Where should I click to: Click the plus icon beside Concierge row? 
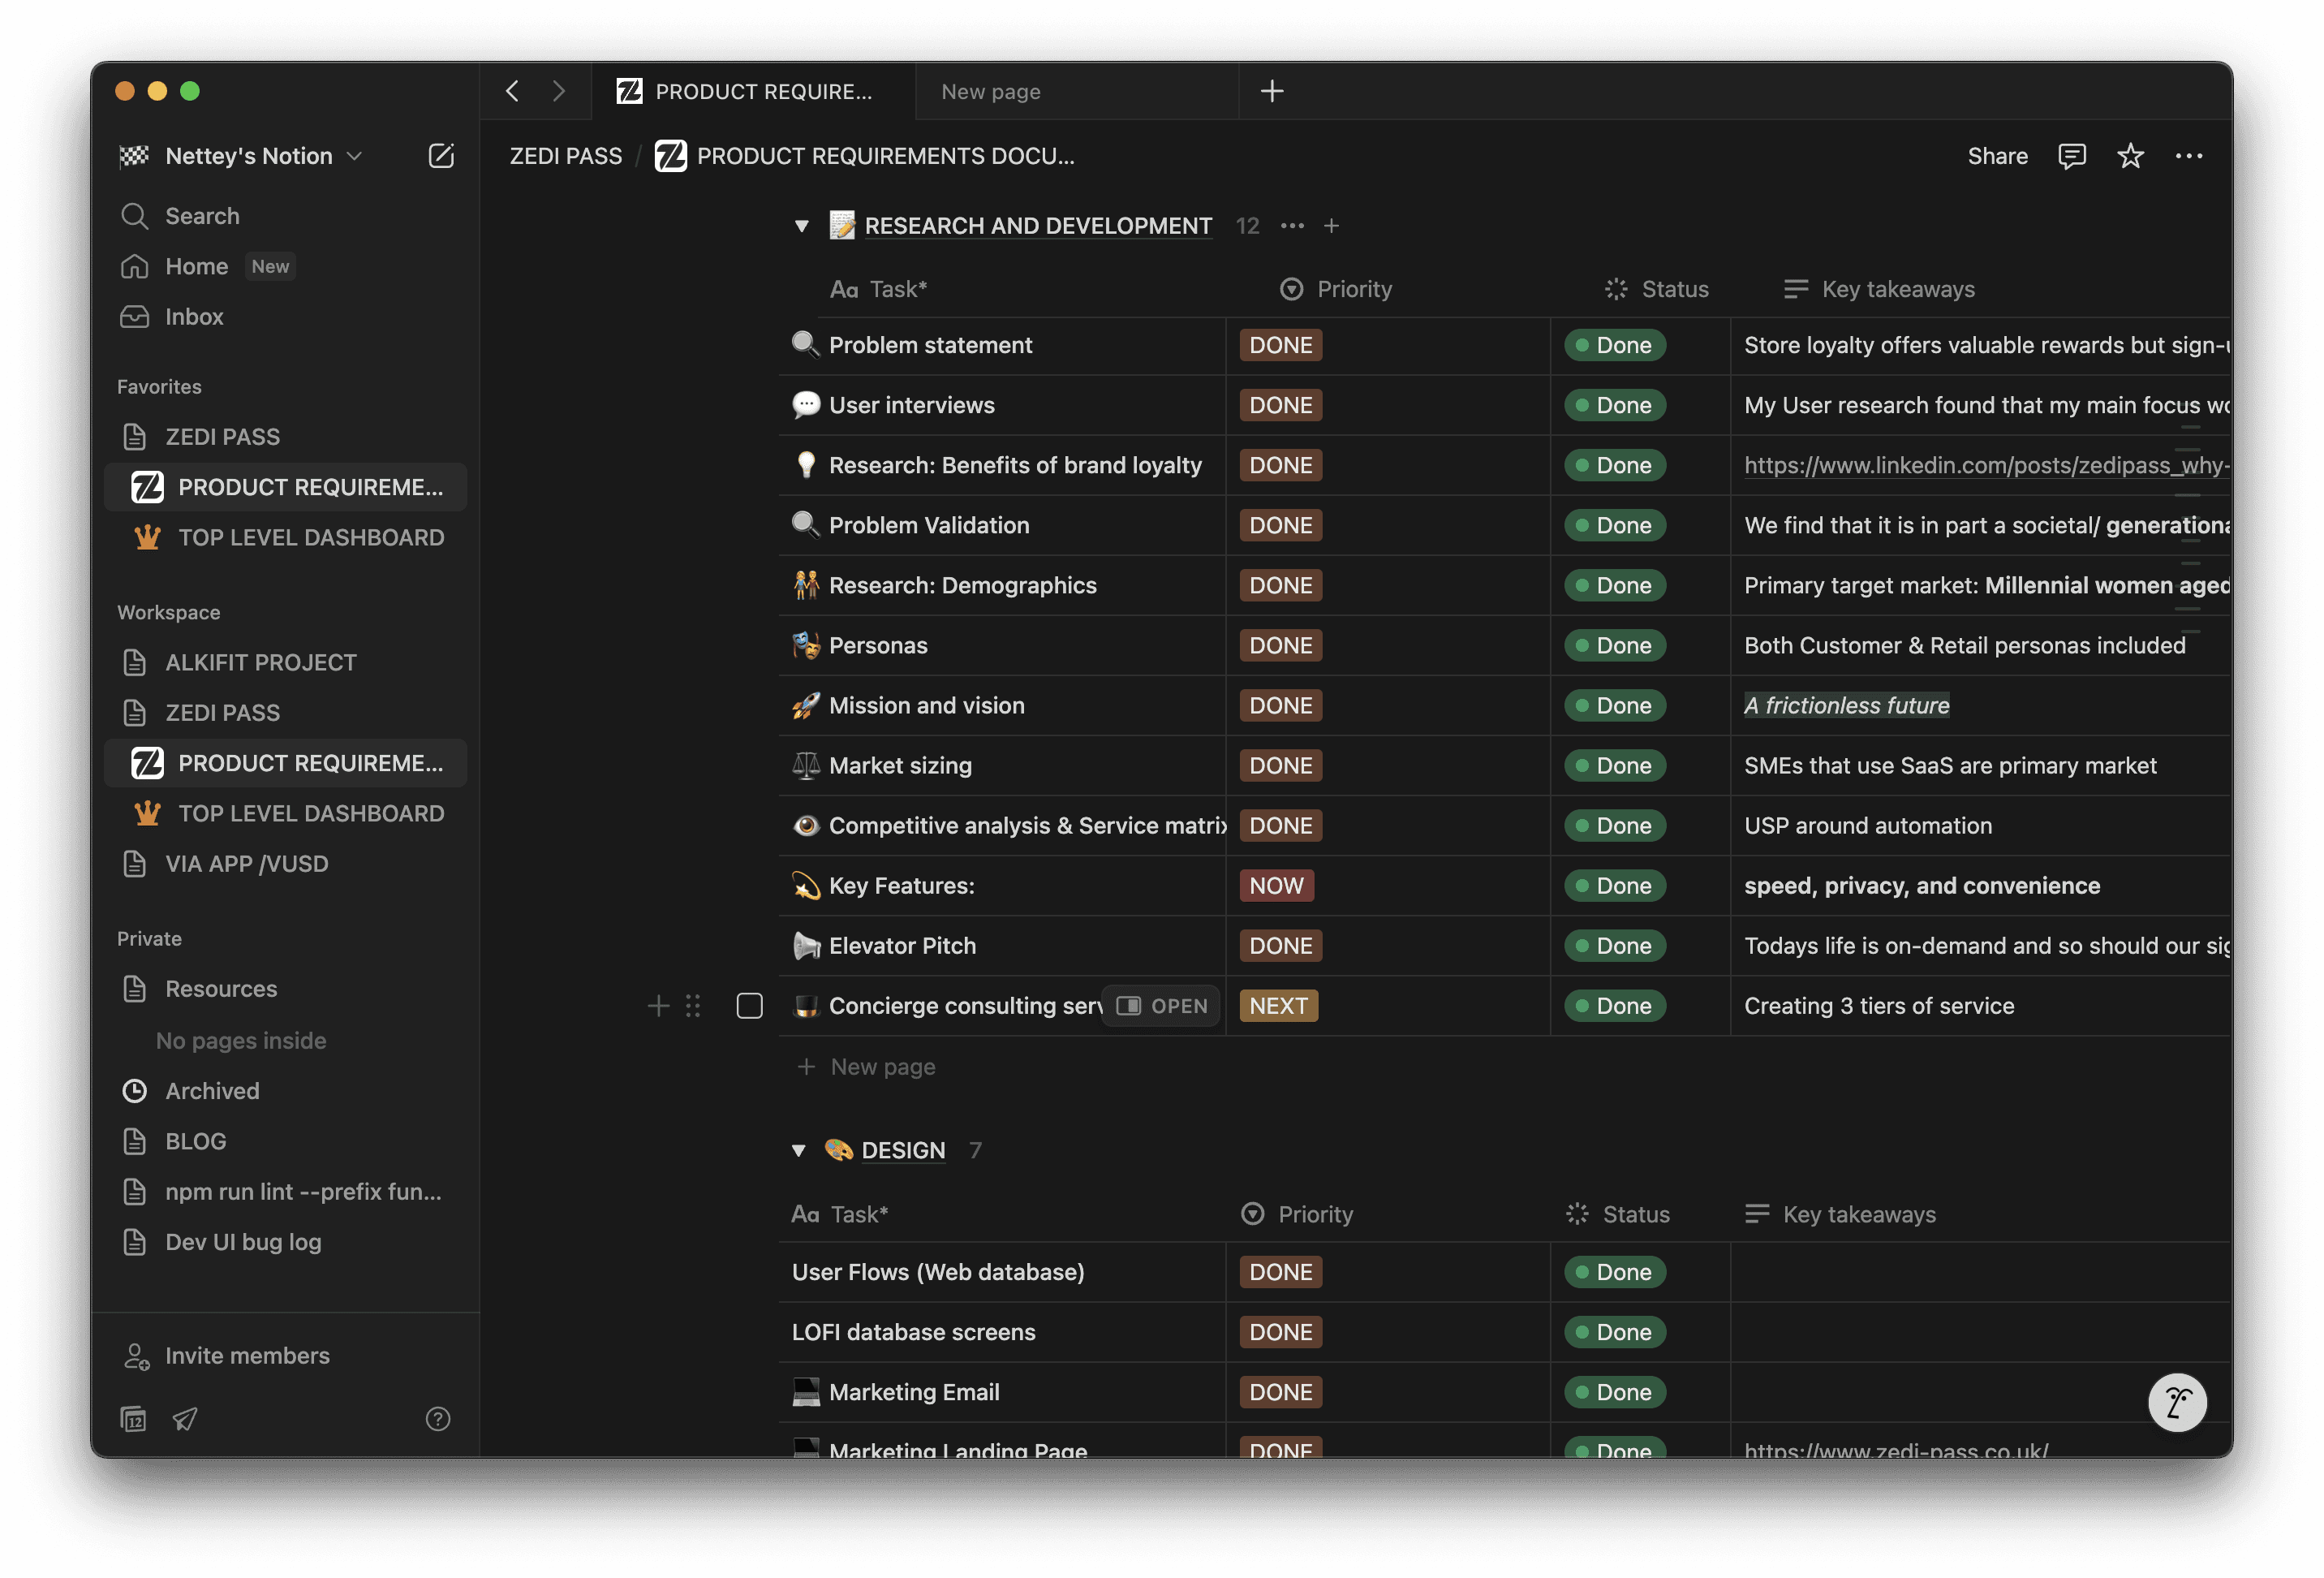coord(658,1006)
